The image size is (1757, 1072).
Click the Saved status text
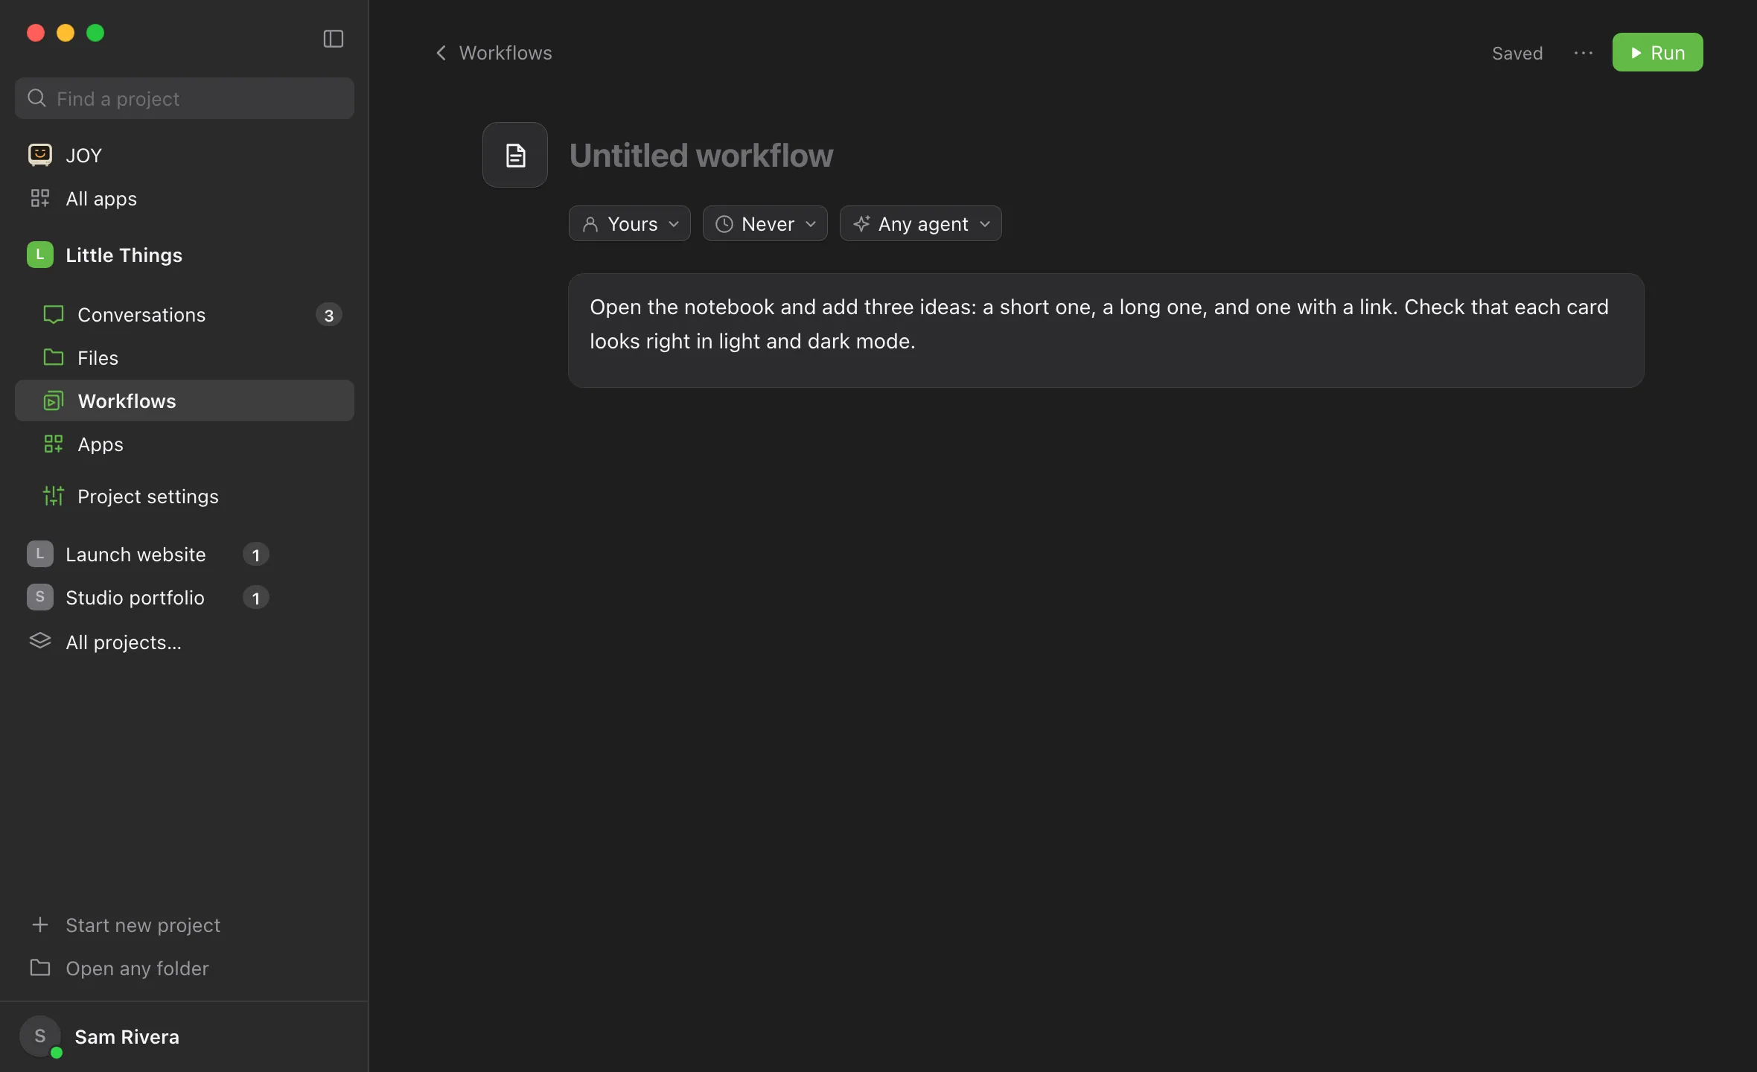1517,53
